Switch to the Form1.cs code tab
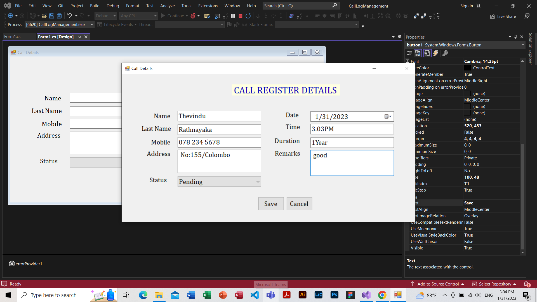The image size is (537, 302). 13,37
